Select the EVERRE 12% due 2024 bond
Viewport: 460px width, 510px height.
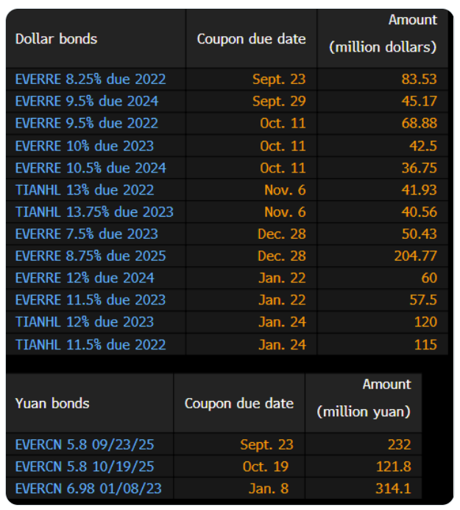point(85,278)
